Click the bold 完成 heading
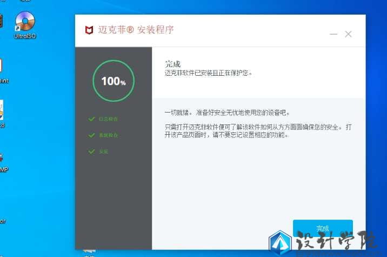 173,64
